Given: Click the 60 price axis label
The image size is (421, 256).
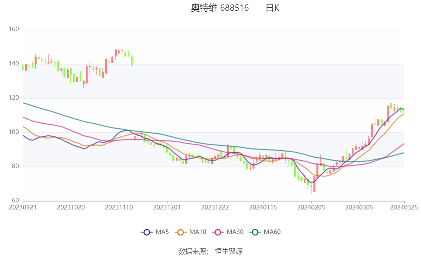Looking at the screenshot, I should point(15,200).
